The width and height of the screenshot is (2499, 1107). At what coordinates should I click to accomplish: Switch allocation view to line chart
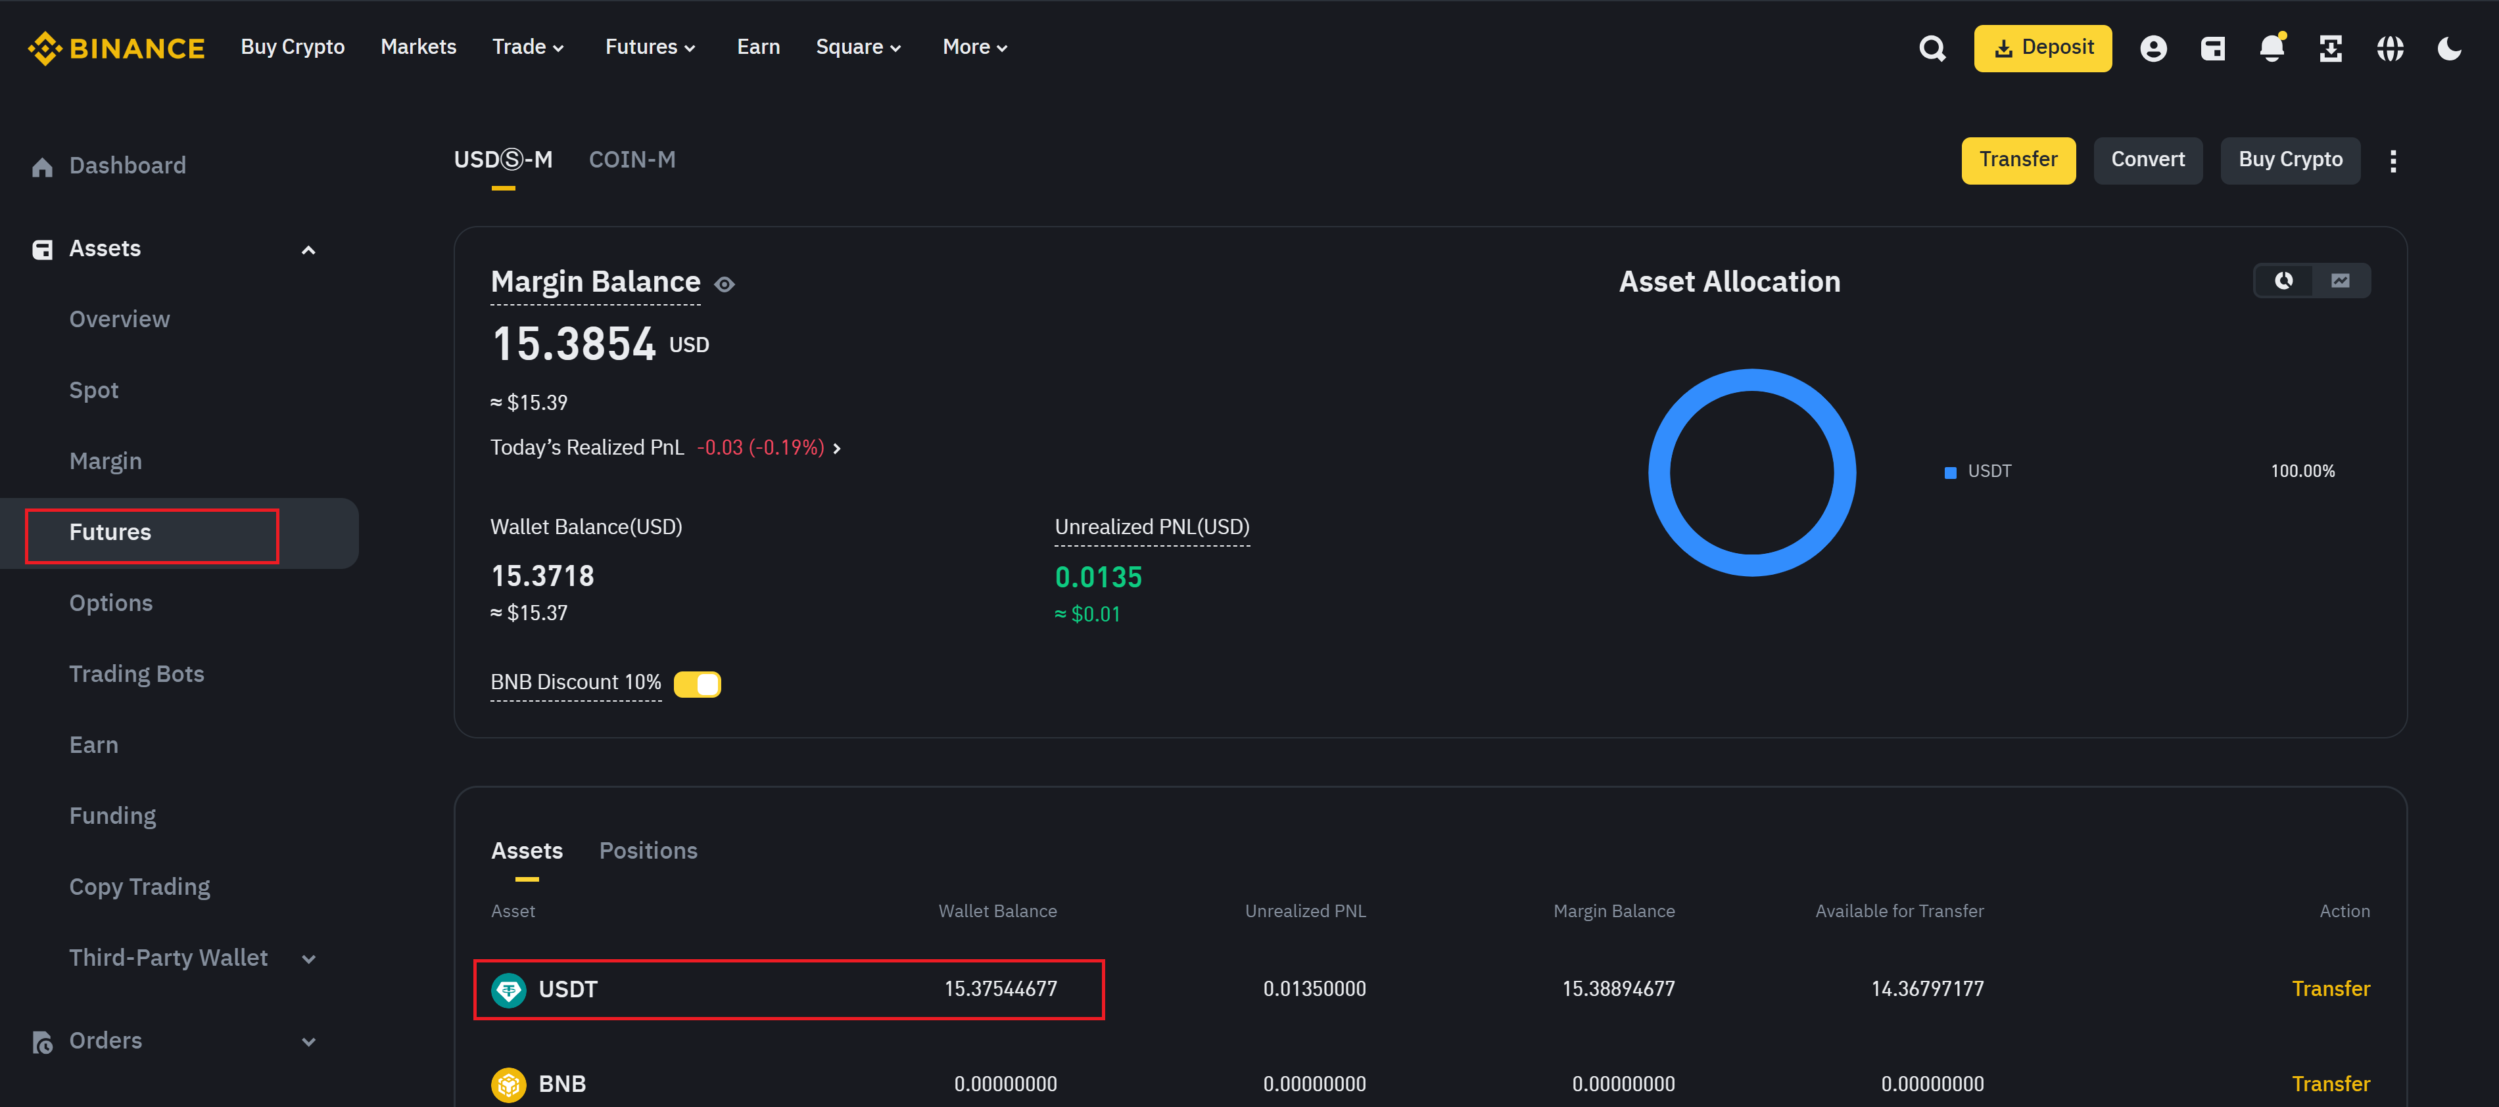(2340, 281)
